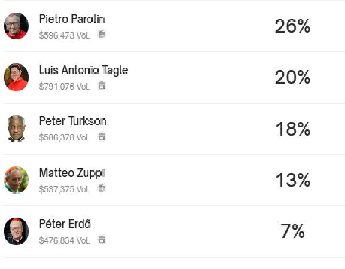Image resolution: width=345 pixels, height=269 pixels.
Task: Click the 20% probability for Tagle
Action: click(x=292, y=77)
